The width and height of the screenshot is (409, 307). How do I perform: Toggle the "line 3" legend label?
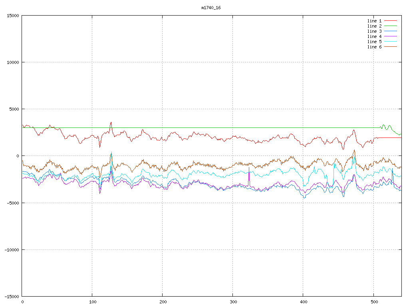click(x=374, y=31)
